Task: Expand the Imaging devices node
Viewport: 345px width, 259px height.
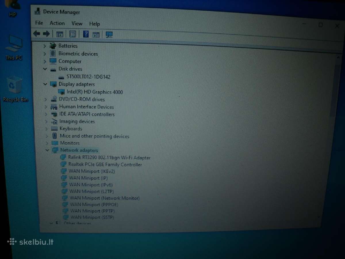Action: [x=46, y=121]
